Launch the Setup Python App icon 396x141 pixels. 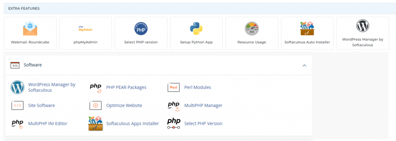[196, 28]
